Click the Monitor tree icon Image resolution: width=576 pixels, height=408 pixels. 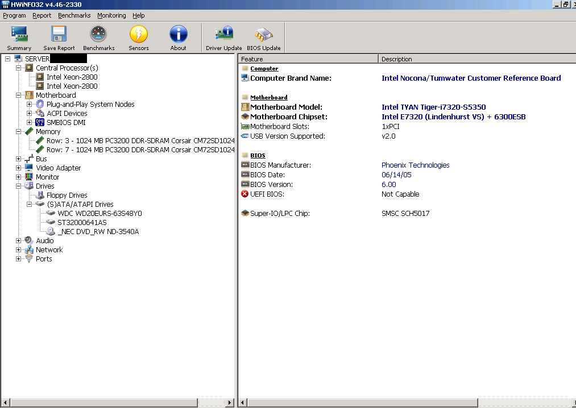pos(29,177)
